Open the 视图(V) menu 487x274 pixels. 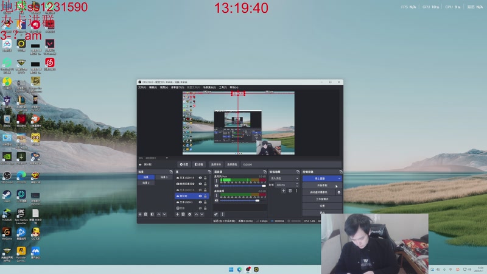tap(164, 88)
